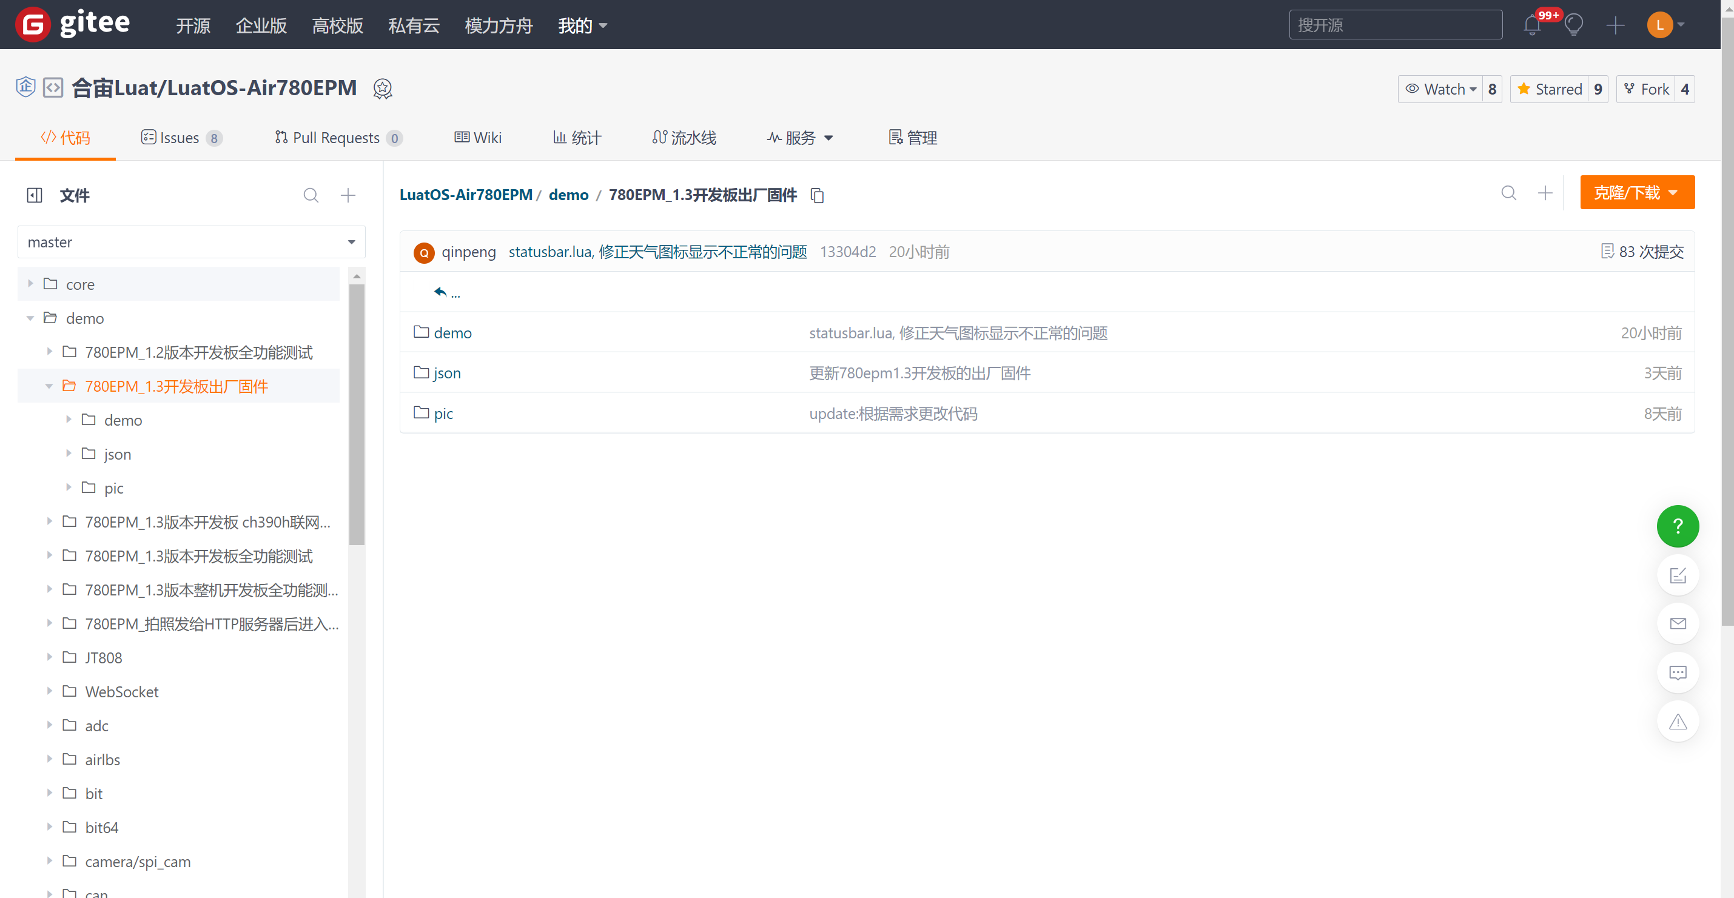
Task: Fork the repository
Action: click(1647, 89)
